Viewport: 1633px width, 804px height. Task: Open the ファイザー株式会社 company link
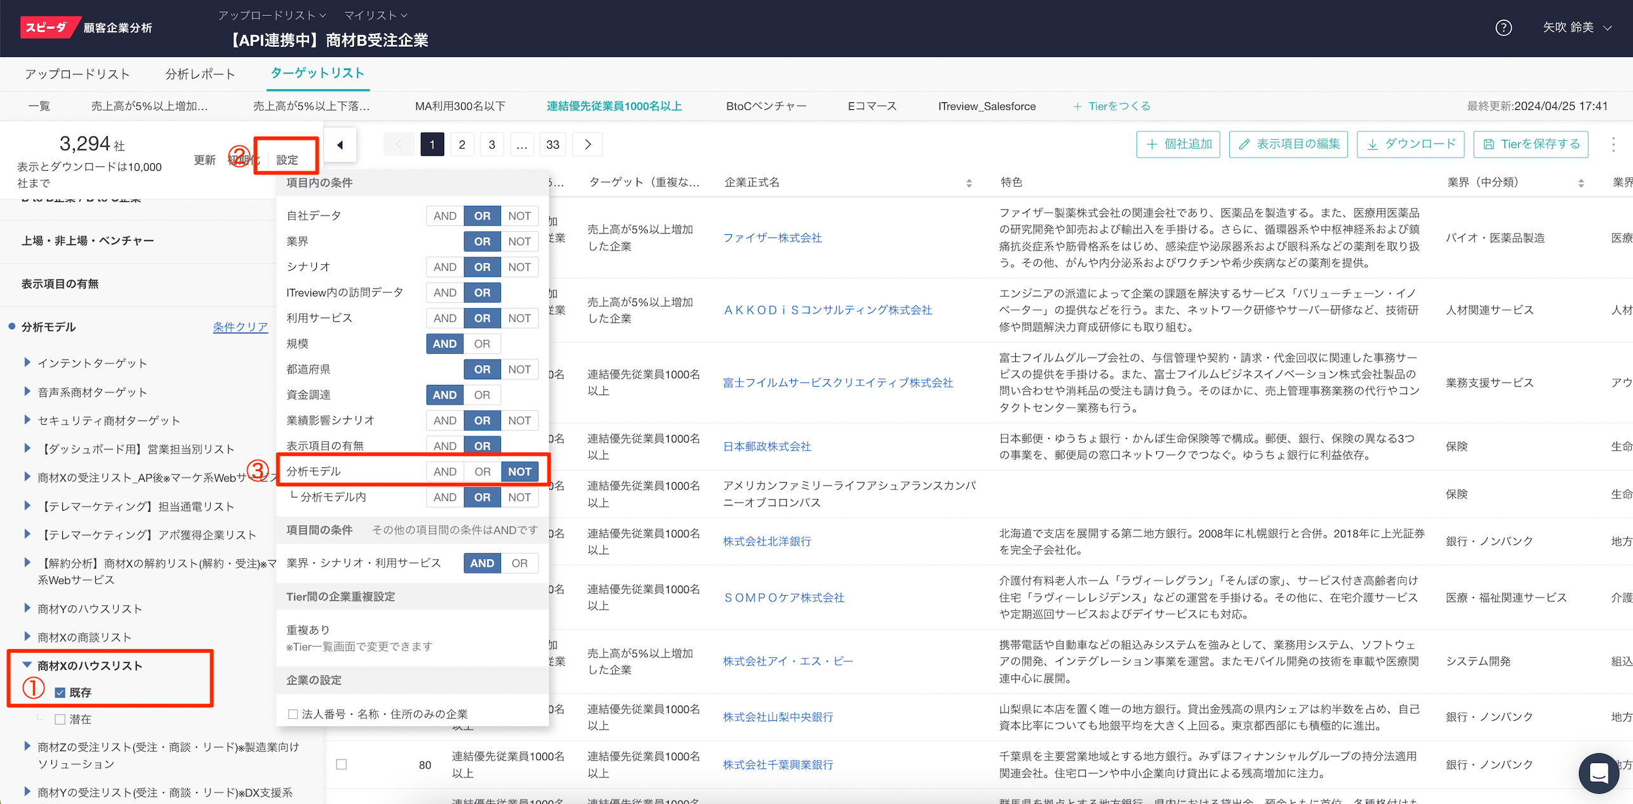[x=772, y=238]
